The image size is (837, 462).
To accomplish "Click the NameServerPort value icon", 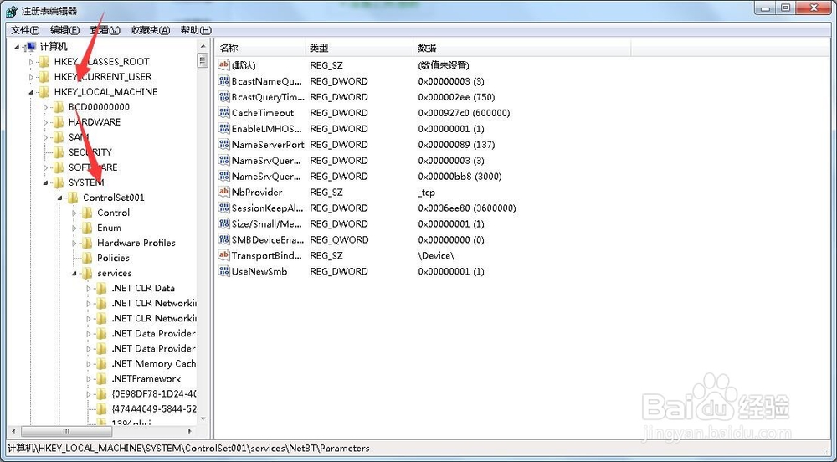I will click(224, 145).
